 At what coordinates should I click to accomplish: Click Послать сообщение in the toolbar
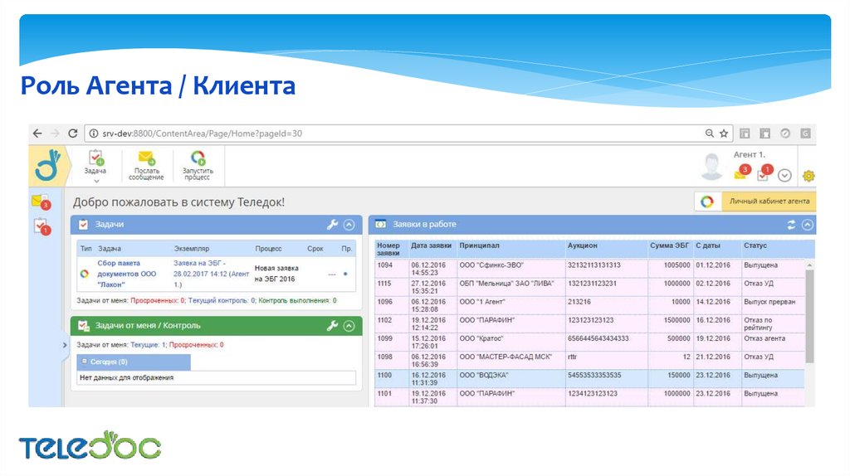[146, 165]
